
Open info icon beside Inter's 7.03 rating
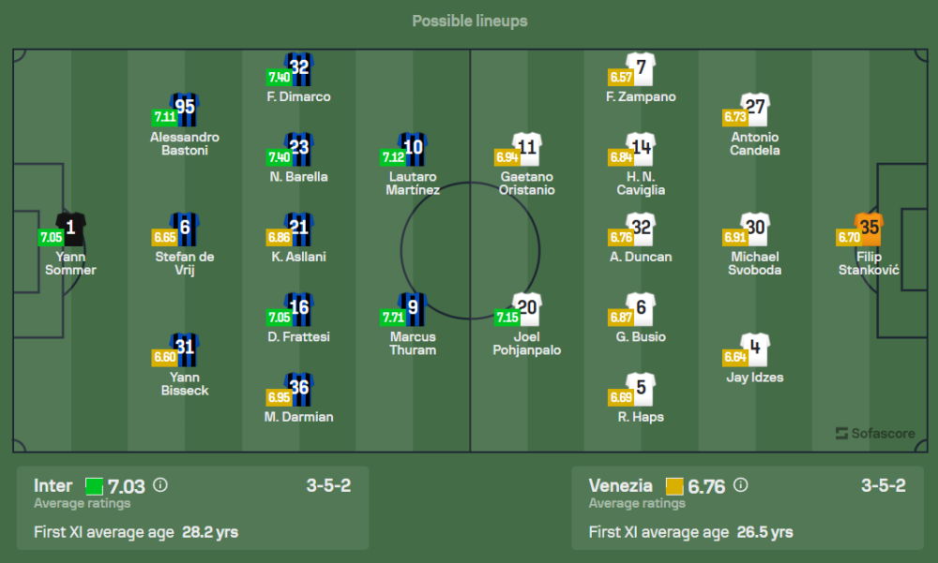pos(160,485)
